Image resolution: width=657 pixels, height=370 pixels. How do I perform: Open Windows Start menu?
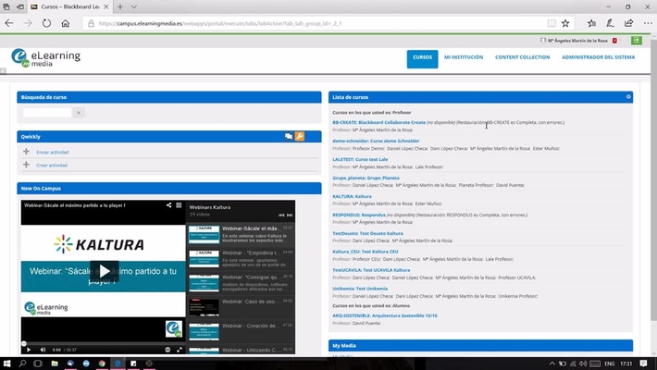pos(6,364)
